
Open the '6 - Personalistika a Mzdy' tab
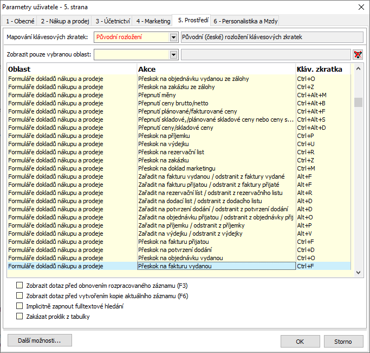coord(245,21)
